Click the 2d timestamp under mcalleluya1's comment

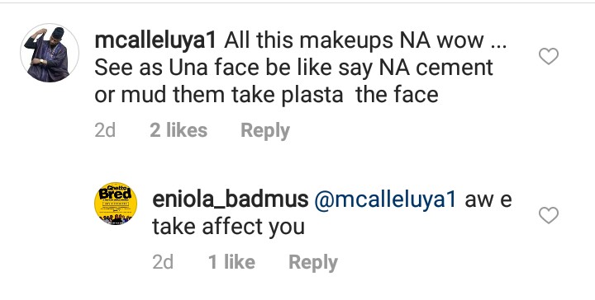pos(105,130)
